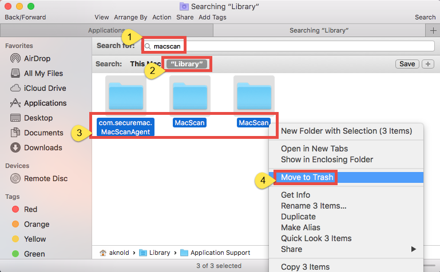The width and height of the screenshot is (440, 272).
Task: Open the Share toolbar menu
Action: (185, 17)
